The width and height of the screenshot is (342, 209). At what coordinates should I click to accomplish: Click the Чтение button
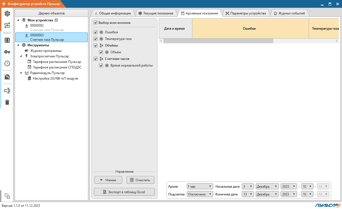(x=108, y=180)
